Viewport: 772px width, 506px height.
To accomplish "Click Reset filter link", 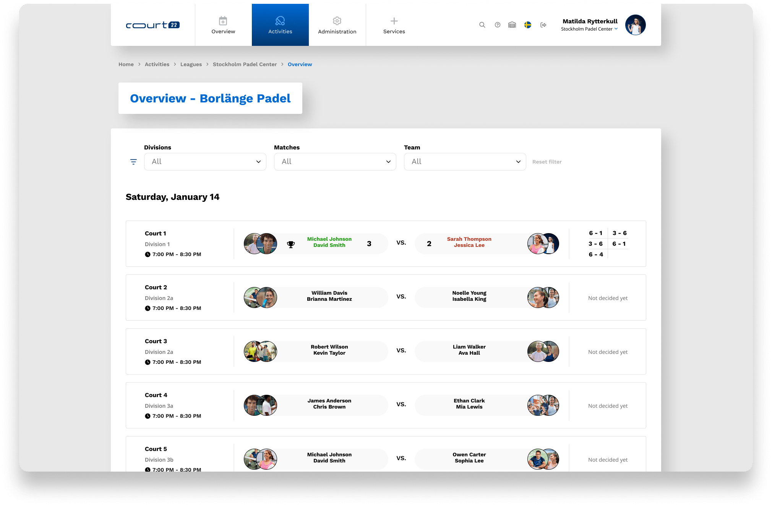I will pyautogui.click(x=547, y=162).
